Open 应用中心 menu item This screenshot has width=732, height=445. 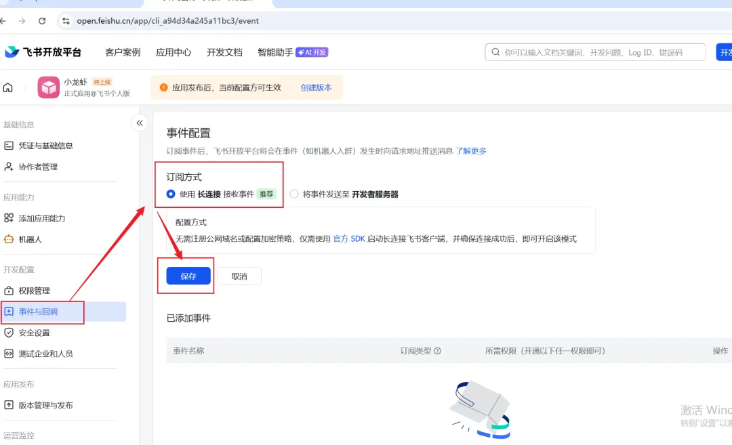point(174,52)
